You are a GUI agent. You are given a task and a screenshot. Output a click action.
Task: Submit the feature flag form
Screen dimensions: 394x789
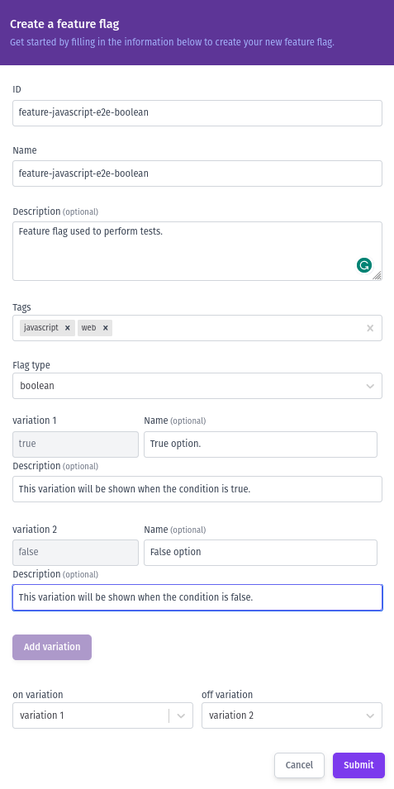click(x=358, y=765)
